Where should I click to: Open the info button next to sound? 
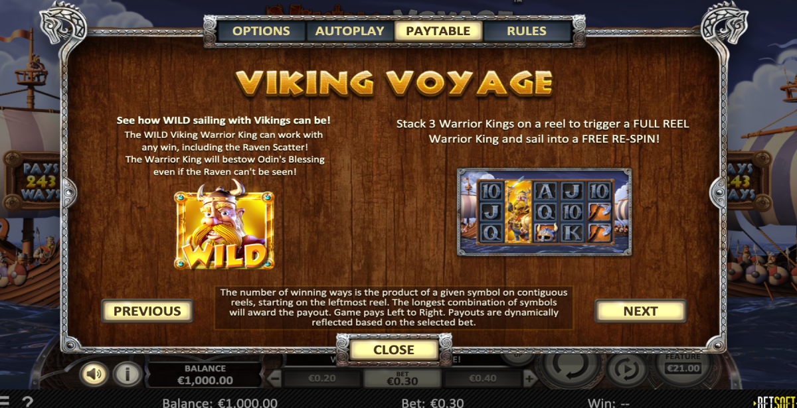pos(126,374)
